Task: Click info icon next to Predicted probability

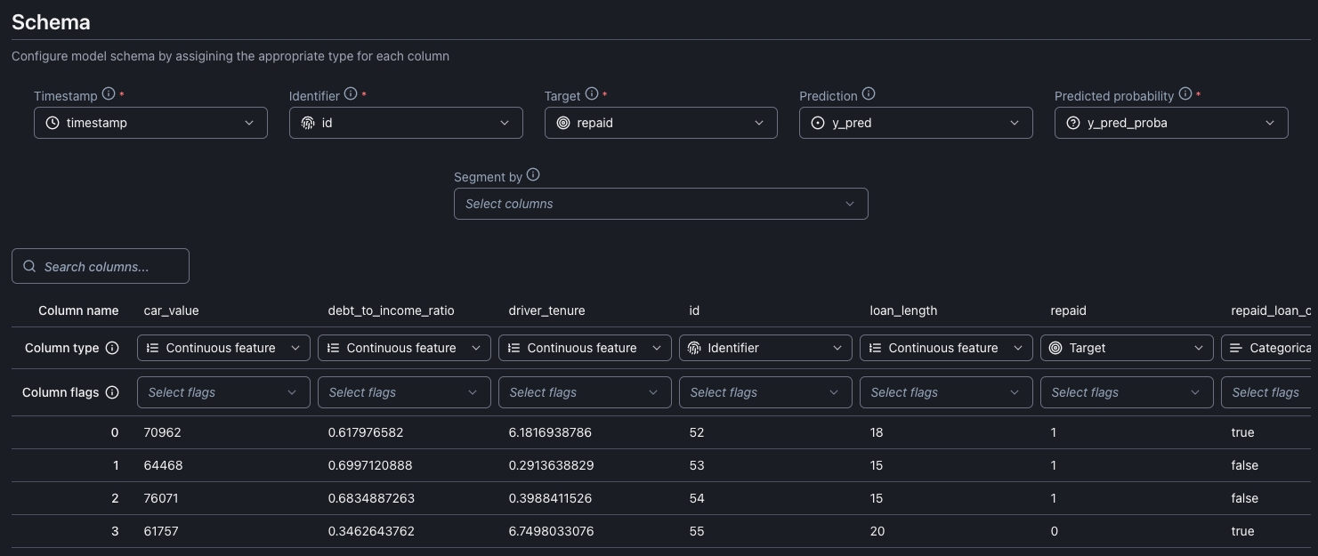Action: pyautogui.click(x=1185, y=94)
